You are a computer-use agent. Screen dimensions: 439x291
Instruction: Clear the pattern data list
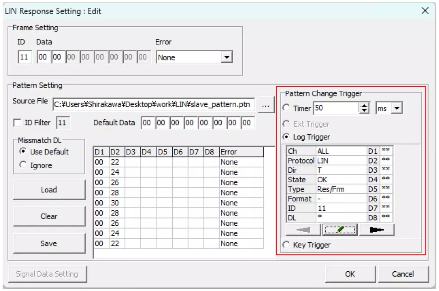click(49, 216)
